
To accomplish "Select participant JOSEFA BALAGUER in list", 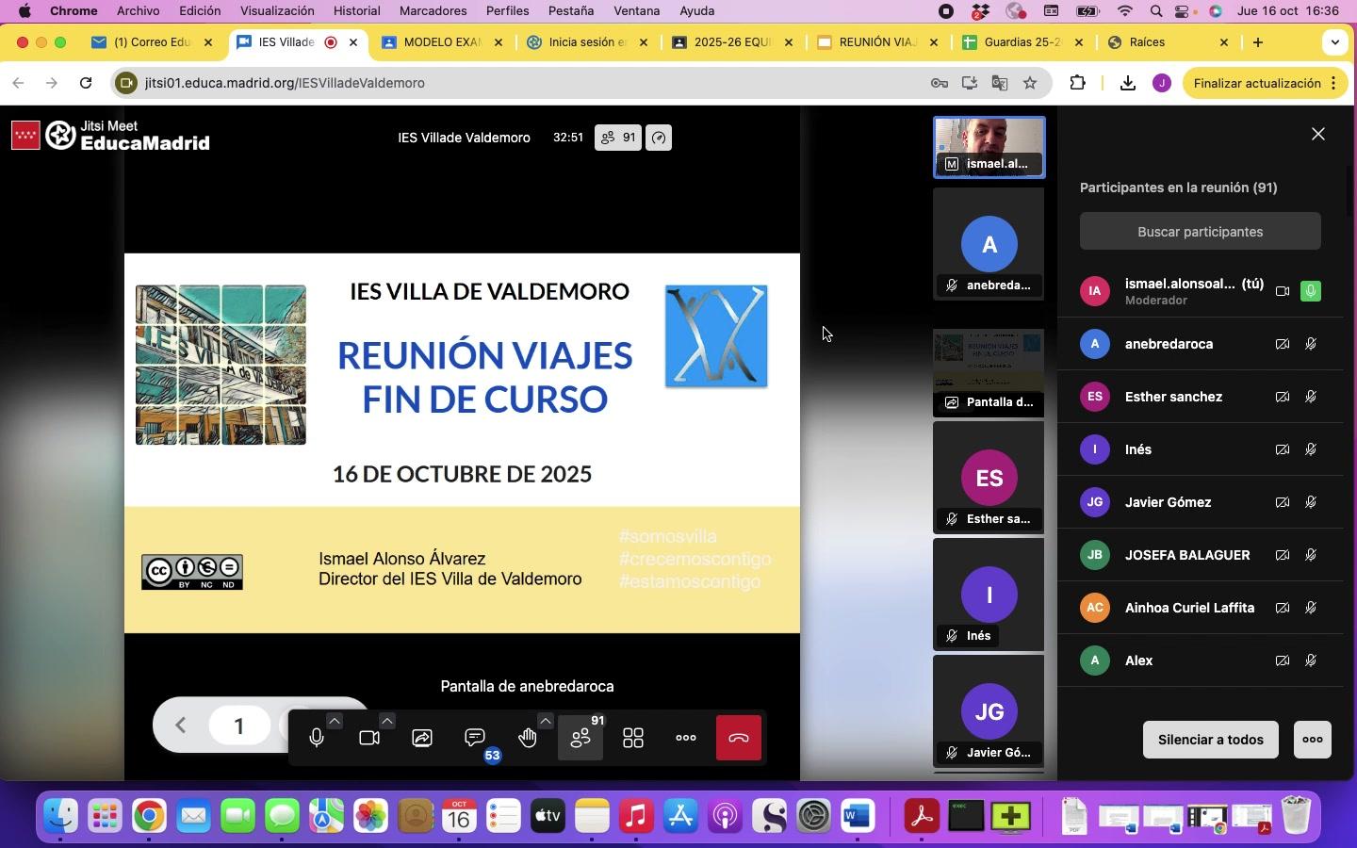I will point(1201,555).
